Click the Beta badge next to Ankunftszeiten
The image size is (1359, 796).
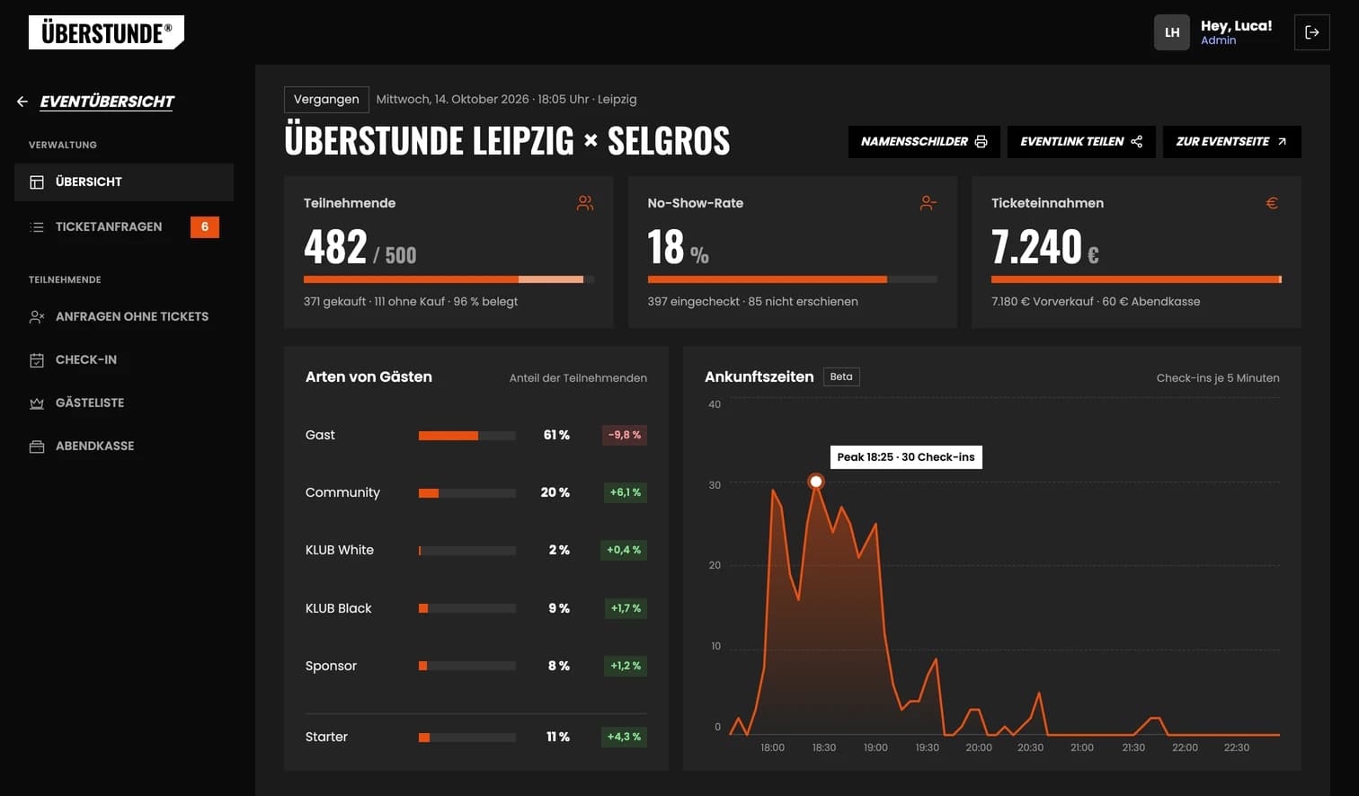tap(841, 377)
